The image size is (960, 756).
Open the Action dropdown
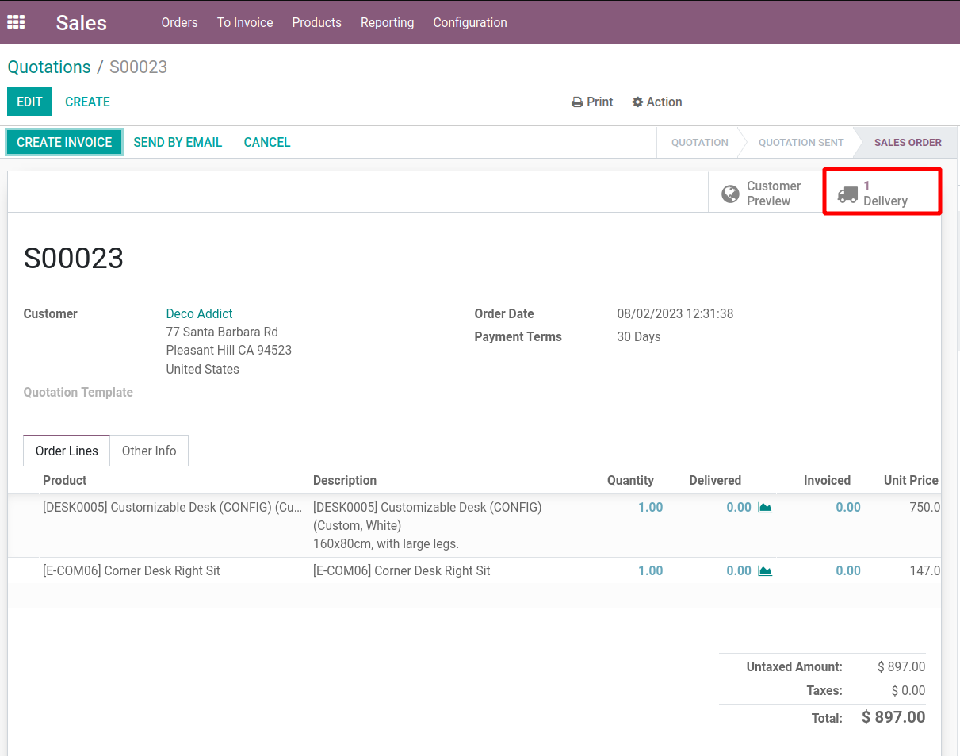coord(657,102)
